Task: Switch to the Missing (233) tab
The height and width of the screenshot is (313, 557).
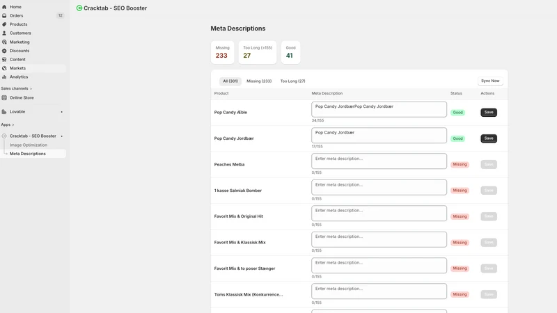Action: [259, 81]
